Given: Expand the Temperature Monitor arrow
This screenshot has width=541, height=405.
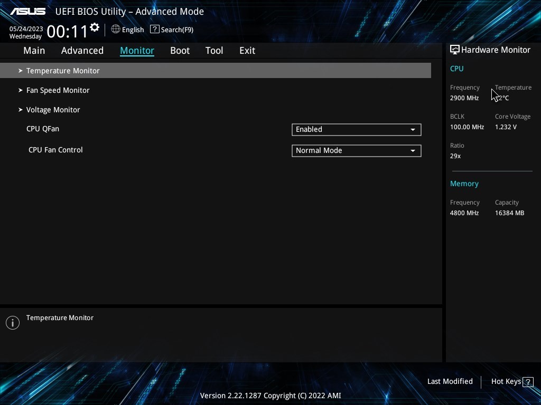Looking at the screenshot, I should click(21, 71).
